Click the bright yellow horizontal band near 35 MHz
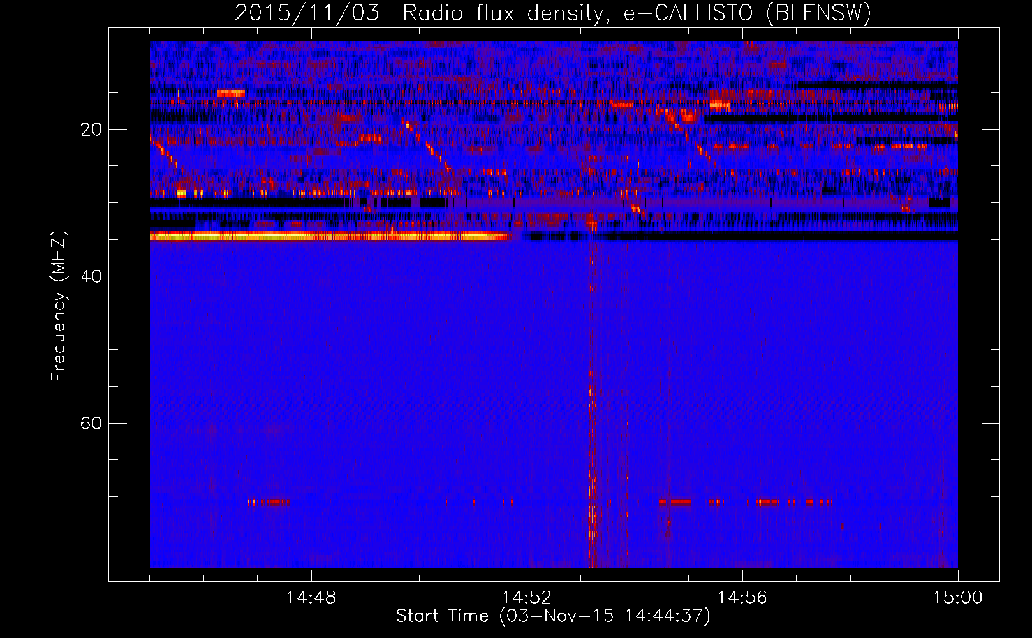Viewport: 1032px width, 638px height. (x=329, y=236)
